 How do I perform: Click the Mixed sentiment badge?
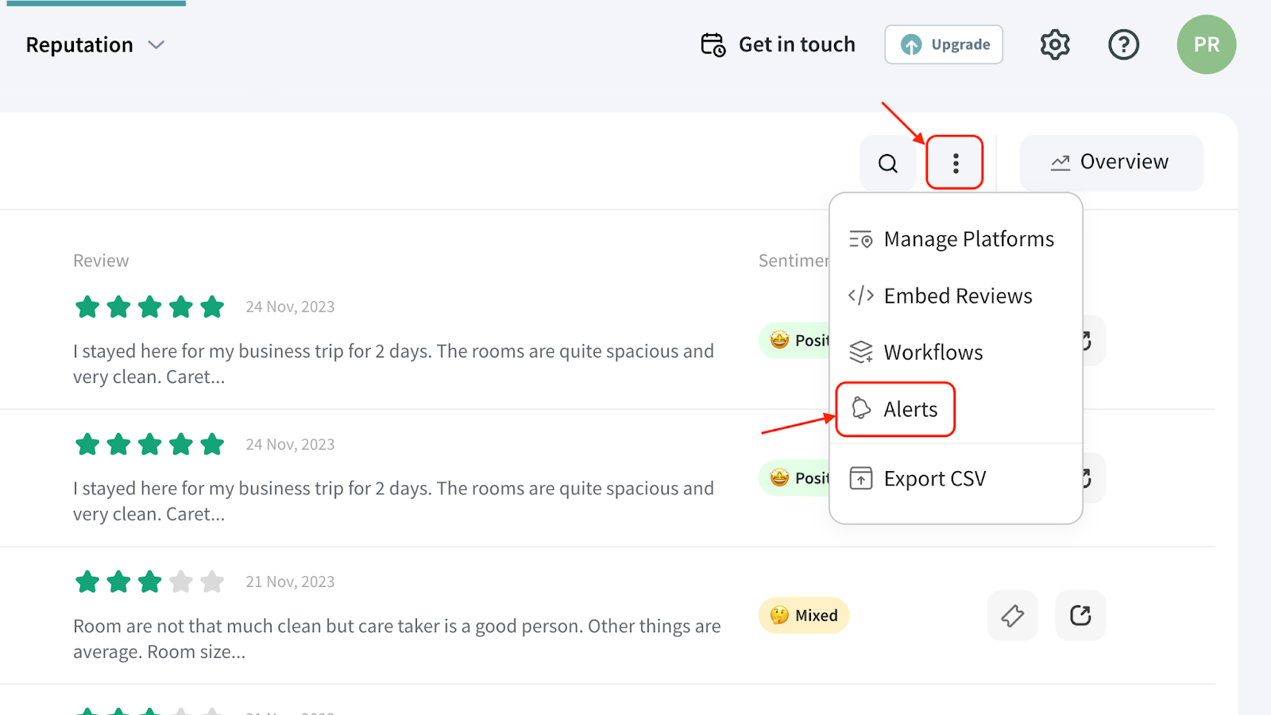804,616
